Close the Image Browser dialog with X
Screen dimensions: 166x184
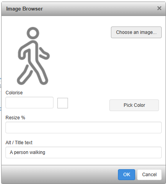pos(159,8)
